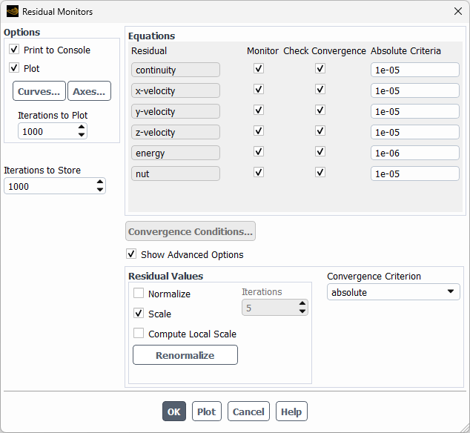The image size is (470, 433).
Task: Click the x-velocity residual name box
Action: coord(176,90)
